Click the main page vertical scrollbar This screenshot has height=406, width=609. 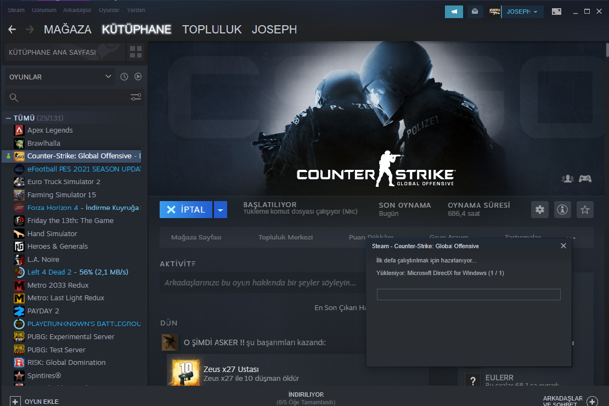click(x=607, y=50)
